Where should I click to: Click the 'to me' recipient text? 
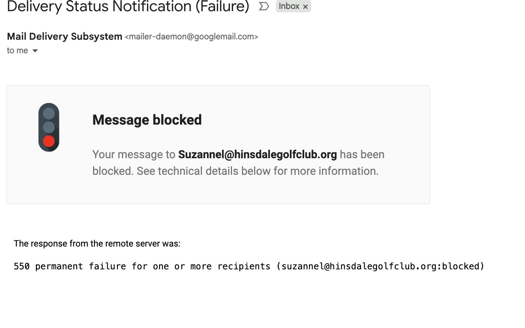coord(17,51)
